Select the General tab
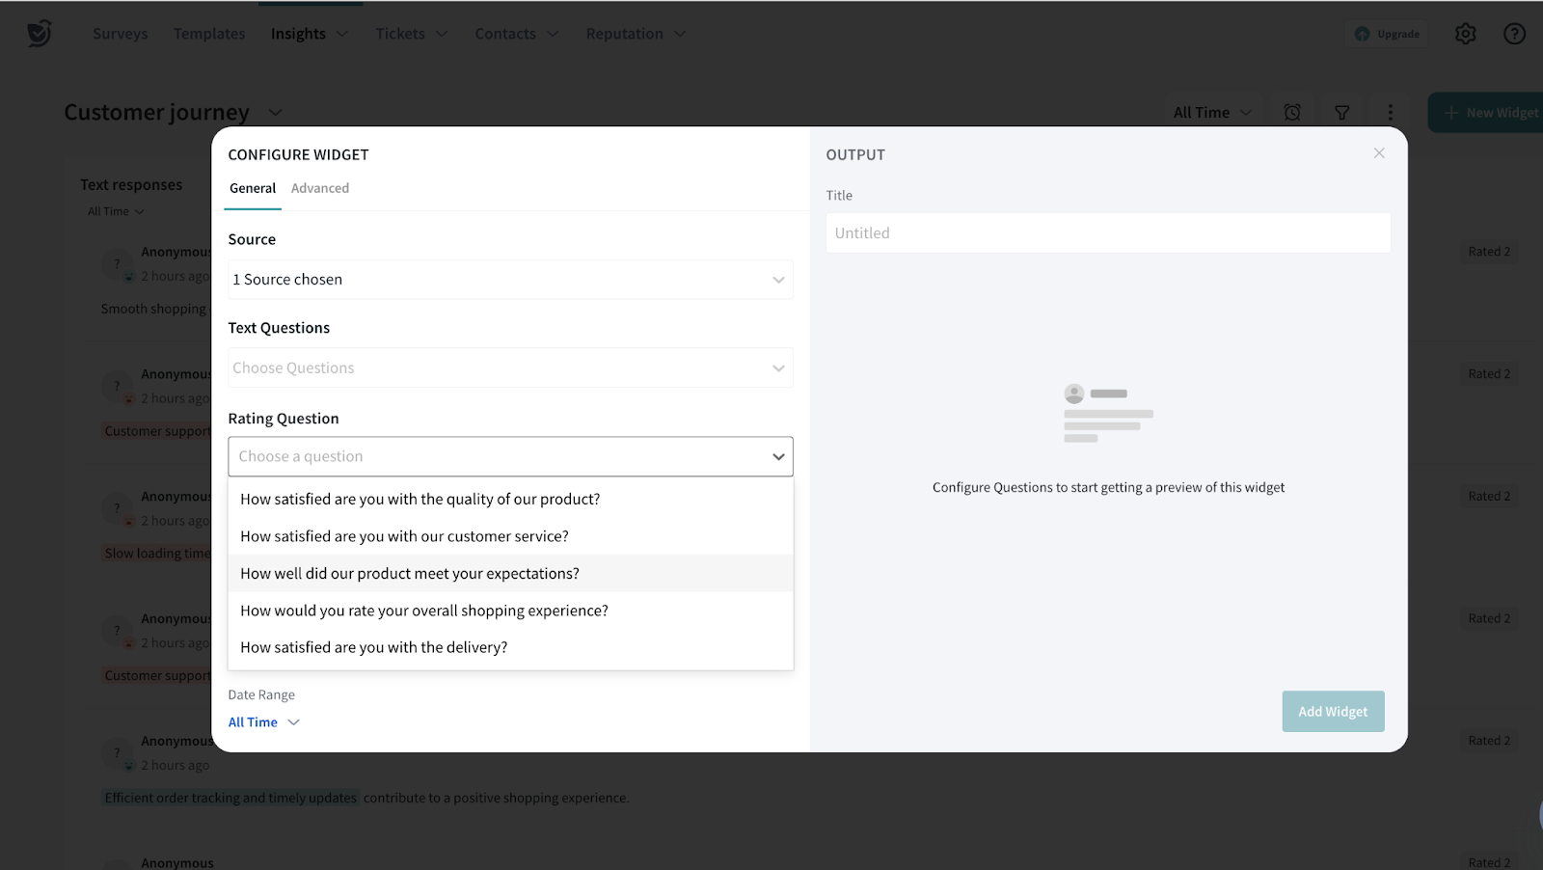Viewport: 1543px width, 870px height. (253, 188)
